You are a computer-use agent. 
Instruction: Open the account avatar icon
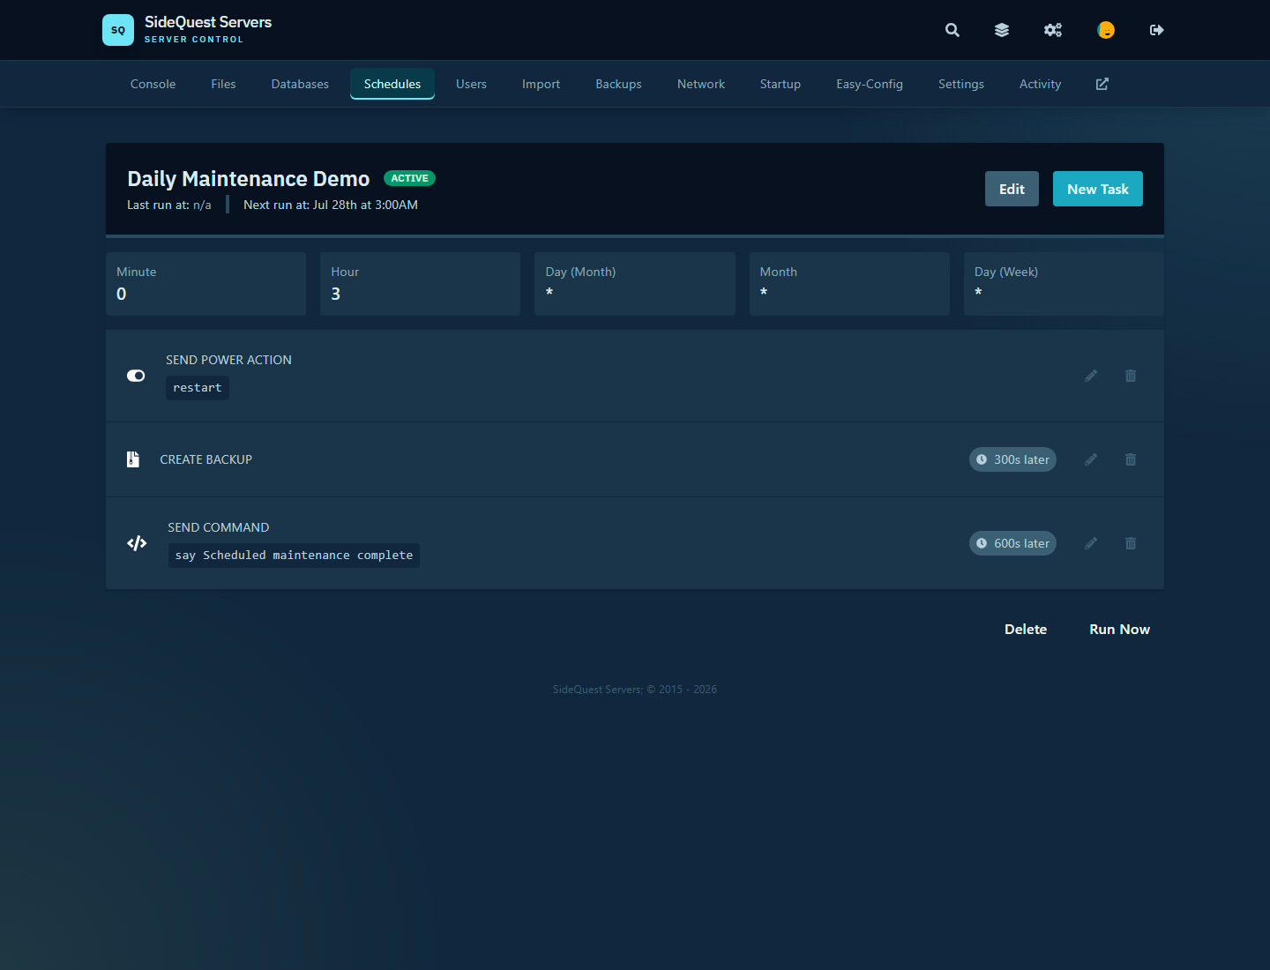coord(1106,30)
